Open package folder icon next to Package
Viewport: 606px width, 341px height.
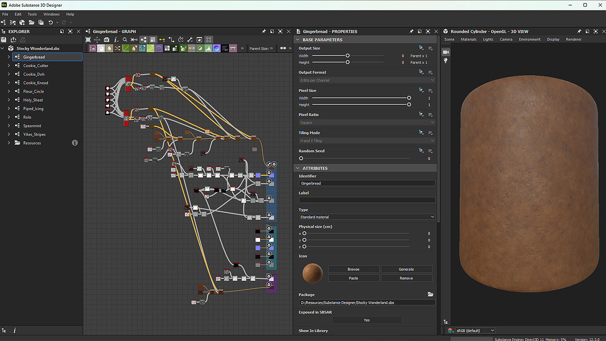pyautogui.click(x=430, y=294)
